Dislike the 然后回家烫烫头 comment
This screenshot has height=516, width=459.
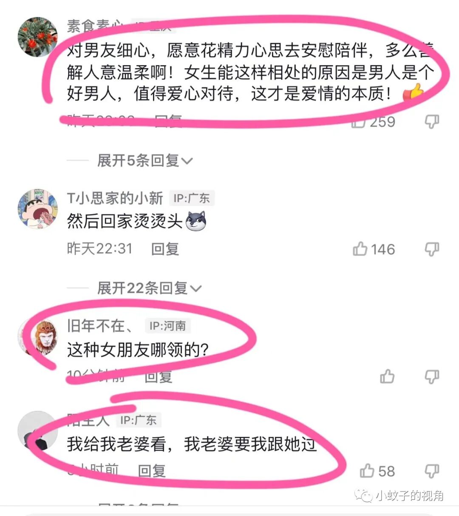[x=432, y=249]
